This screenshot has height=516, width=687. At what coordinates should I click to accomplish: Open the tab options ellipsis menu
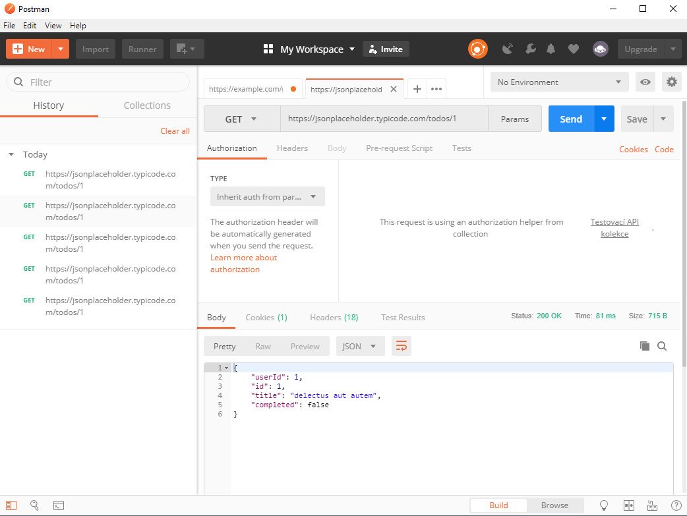click(x=436, y=89)
